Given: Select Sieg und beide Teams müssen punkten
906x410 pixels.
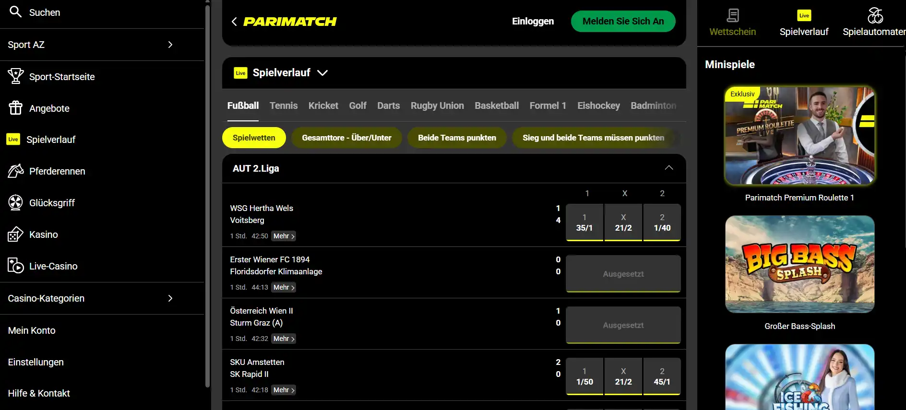Looking at the screenshot, I should point(593,138).
